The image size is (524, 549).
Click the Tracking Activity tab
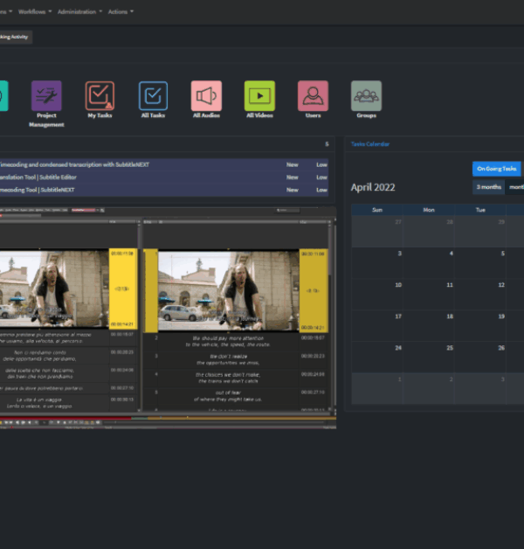(14, 37)
